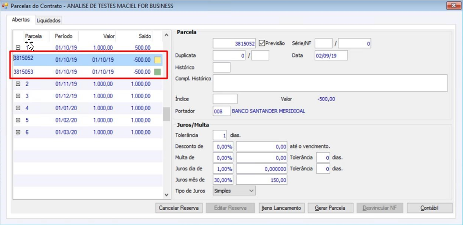Select row 3815052 in the list
This screenshot has width=465, height=225.
88,60
